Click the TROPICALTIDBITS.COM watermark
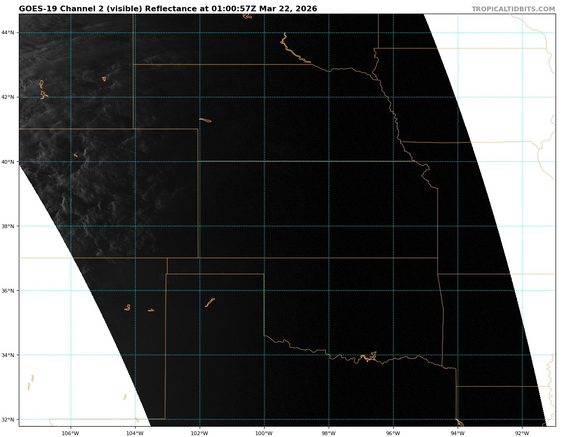The width and height of the screenshot is (565, 437). click(x=513, y=9)
